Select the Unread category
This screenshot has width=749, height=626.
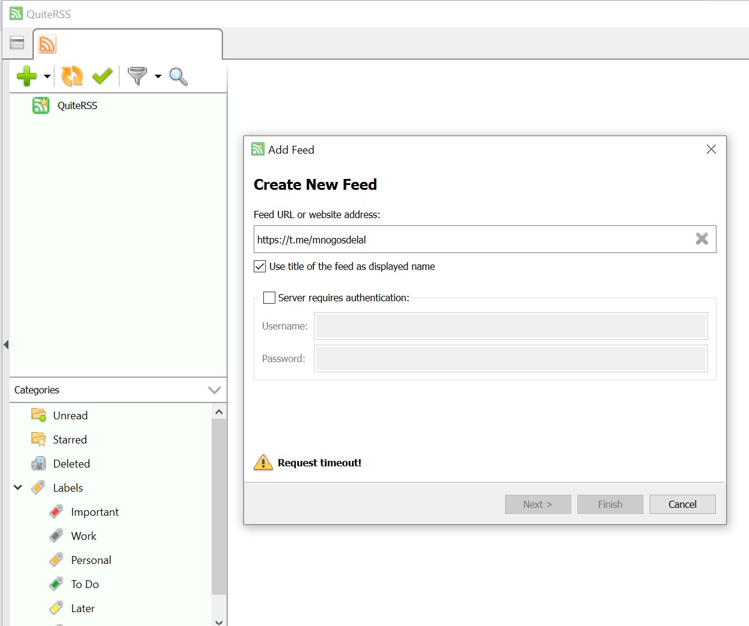point(70,416)
